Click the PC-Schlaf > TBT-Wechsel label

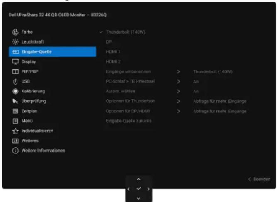click(130, 81)
